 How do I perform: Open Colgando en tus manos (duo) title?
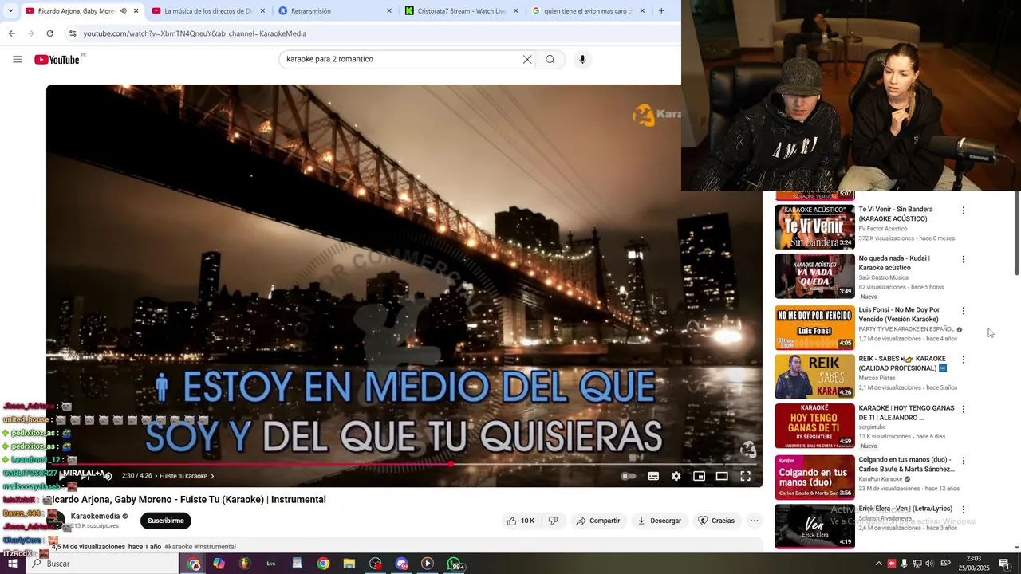tap(907, 464)
